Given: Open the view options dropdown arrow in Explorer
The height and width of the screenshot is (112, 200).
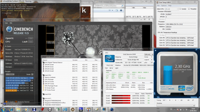Looking at the screenshot, I should click(112, 10).
